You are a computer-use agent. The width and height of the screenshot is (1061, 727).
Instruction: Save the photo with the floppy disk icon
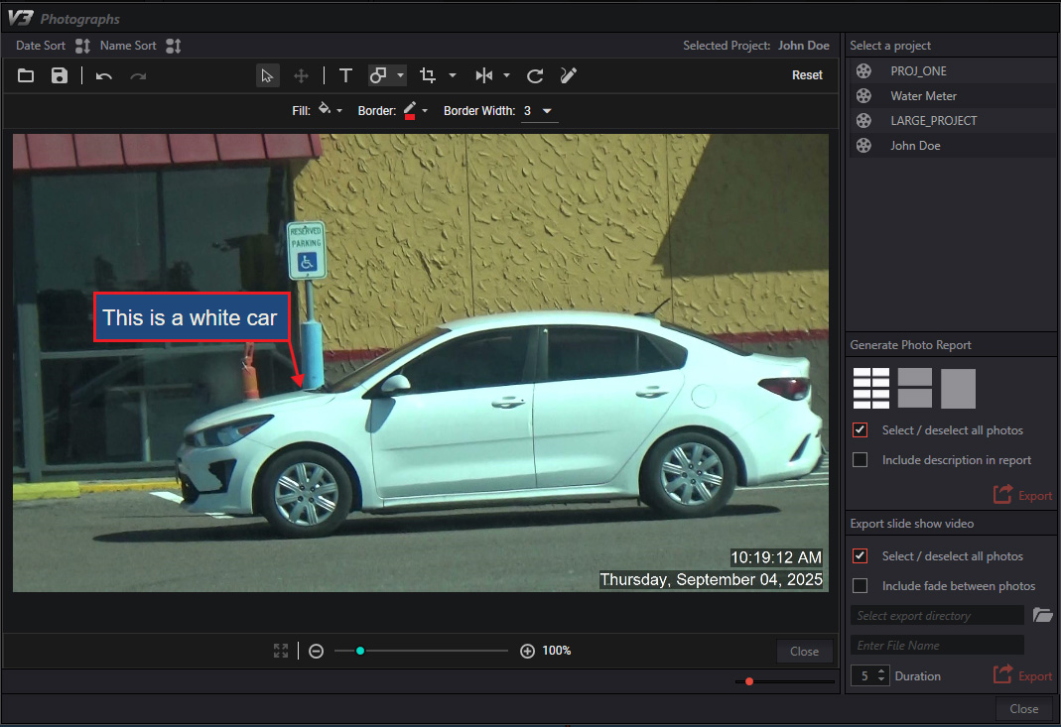[60, 75]
